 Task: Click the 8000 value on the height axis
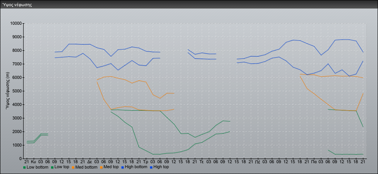17,50
